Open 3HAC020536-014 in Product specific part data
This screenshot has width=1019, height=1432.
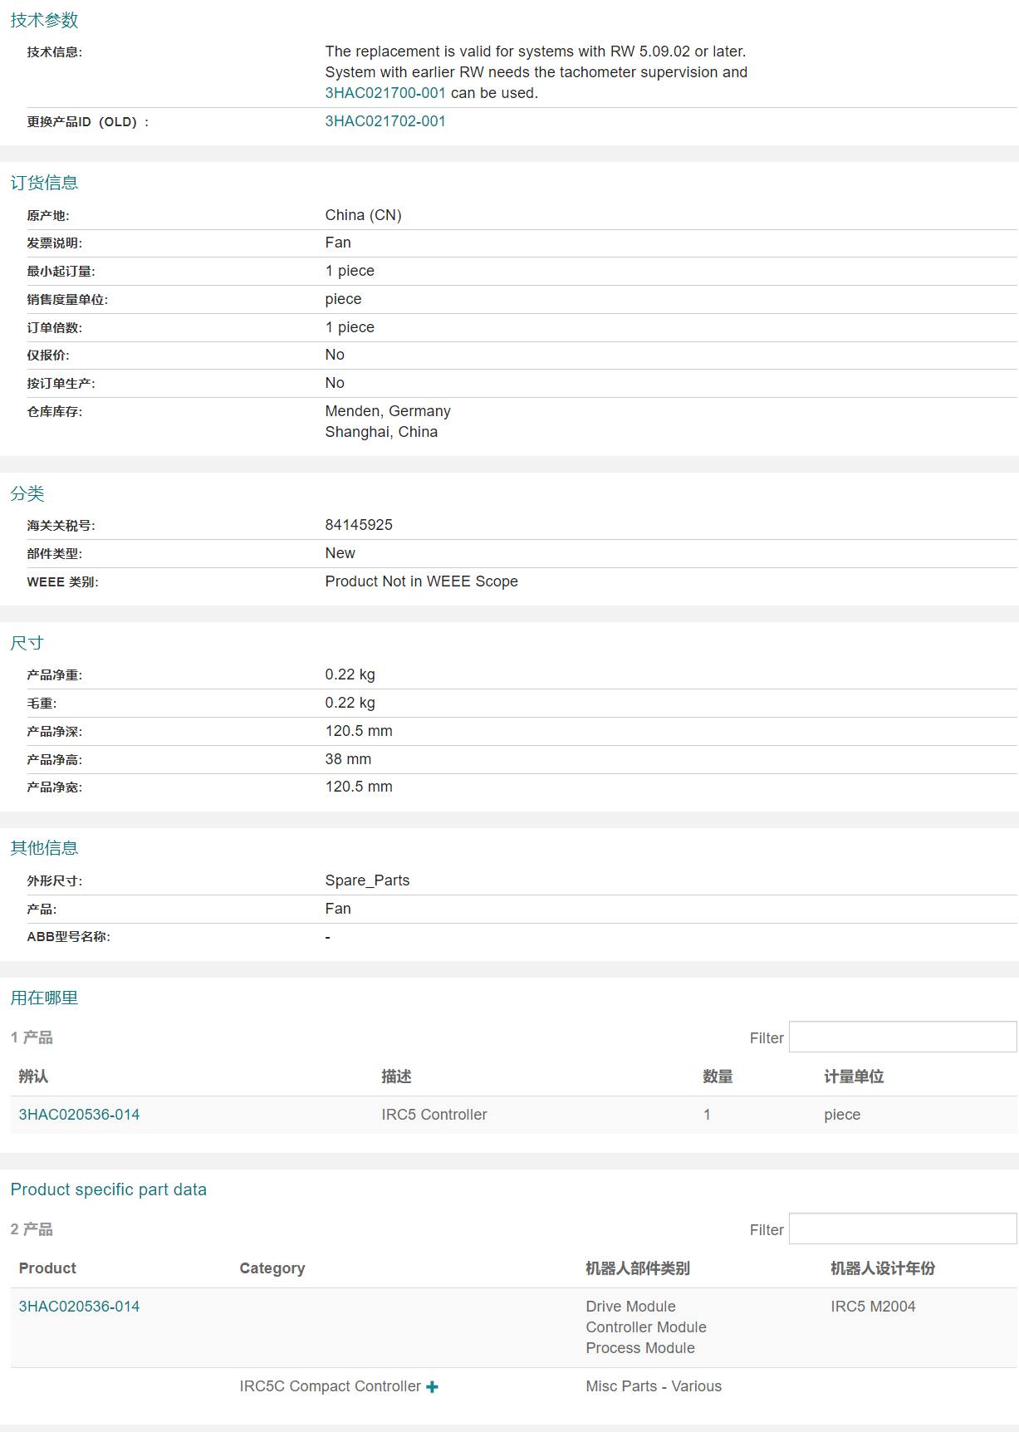click(79, 1307)
